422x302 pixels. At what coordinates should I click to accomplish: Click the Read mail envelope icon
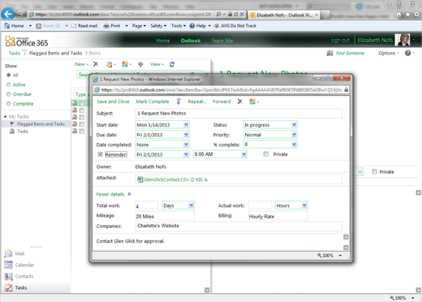tap(74, 26)
